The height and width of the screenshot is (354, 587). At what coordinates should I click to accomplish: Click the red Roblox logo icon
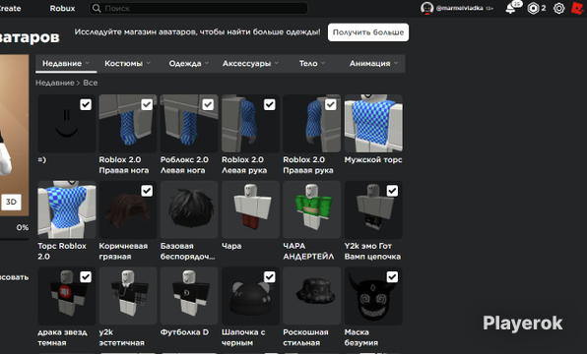[578, 8]
